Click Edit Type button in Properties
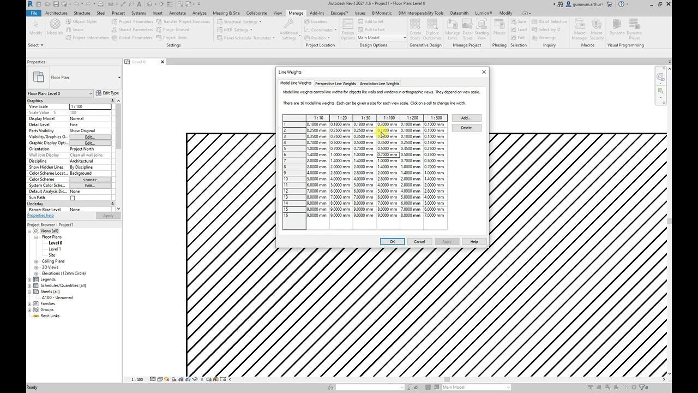The width and height of the screenshot is (698, 393). [x=107, y=93]
